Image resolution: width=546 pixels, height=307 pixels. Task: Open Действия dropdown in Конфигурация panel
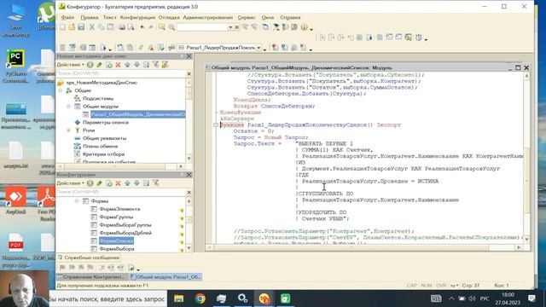click(70, 183)
